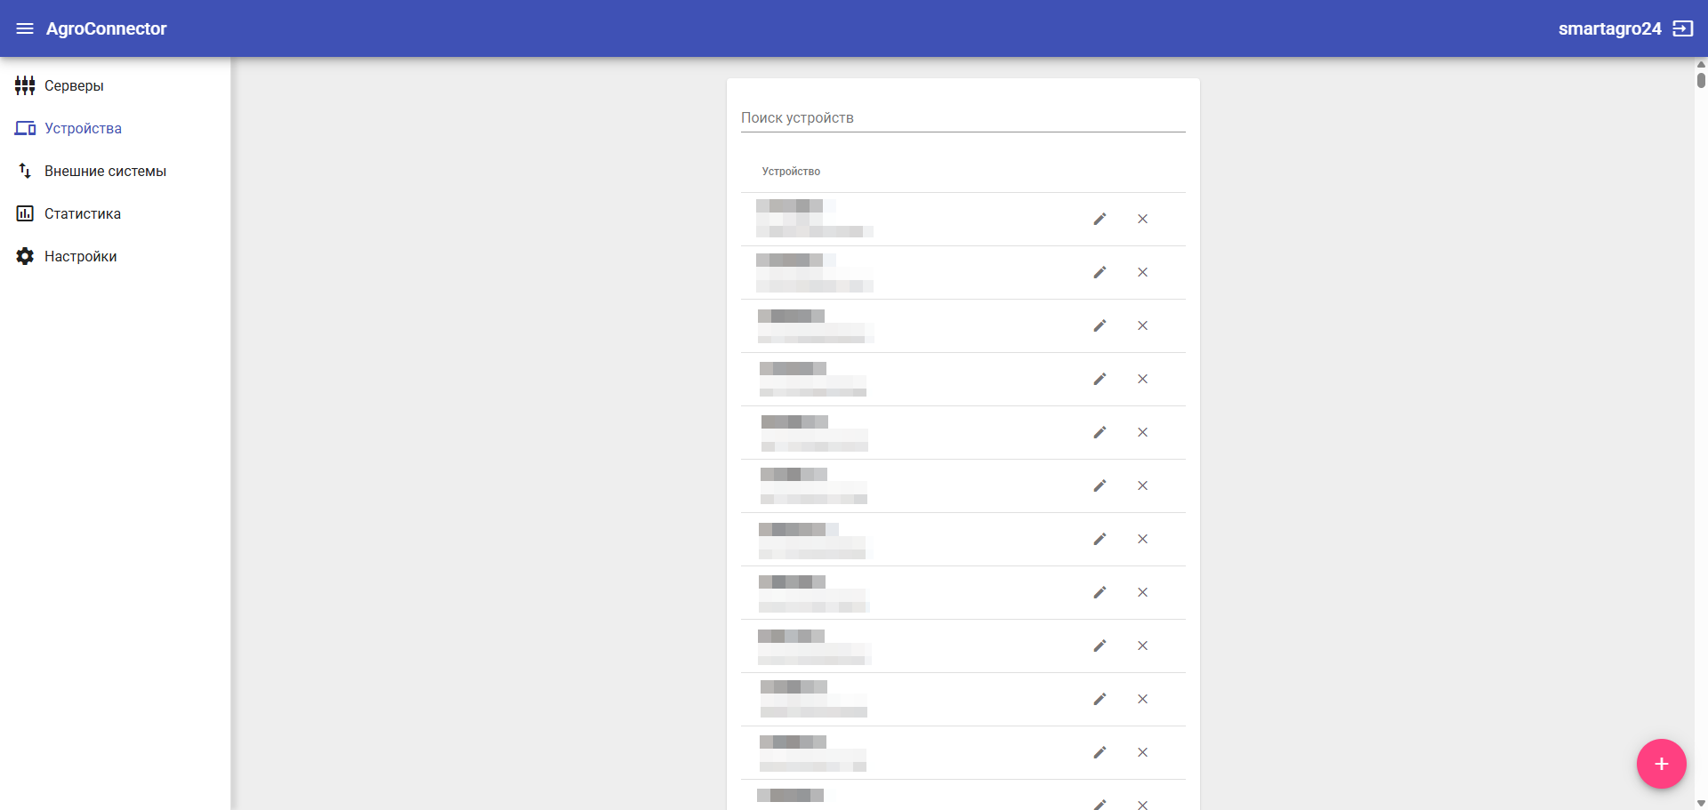Viewport: 1708px width, 810px height.
Task: Open the hamburger navigation menu
Action: [25, 28]
